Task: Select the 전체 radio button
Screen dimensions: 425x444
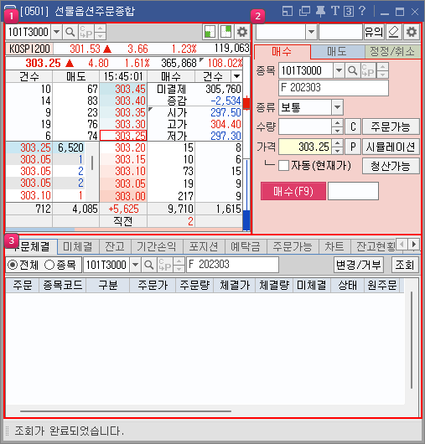Action: click(x=13, y=265)
